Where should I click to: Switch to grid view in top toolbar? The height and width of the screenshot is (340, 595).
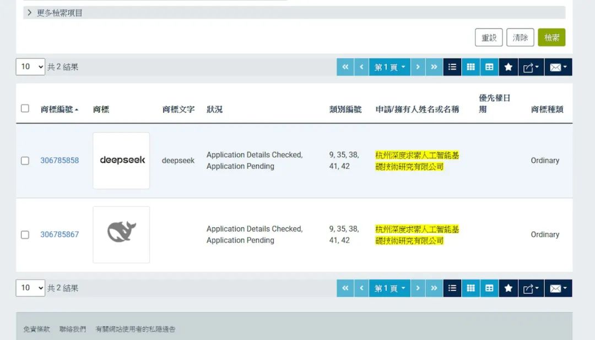point(471,67)
